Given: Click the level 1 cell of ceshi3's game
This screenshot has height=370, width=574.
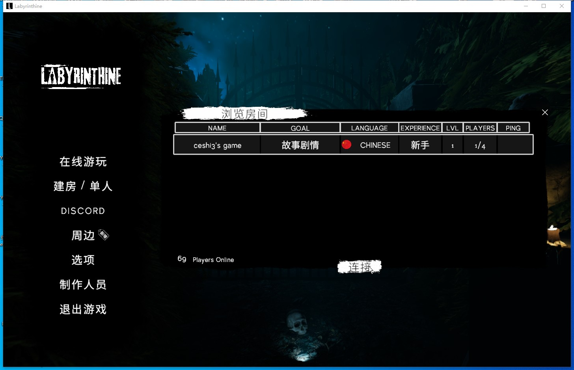Looking at the screenshot, I should click(x=453, y=145).
